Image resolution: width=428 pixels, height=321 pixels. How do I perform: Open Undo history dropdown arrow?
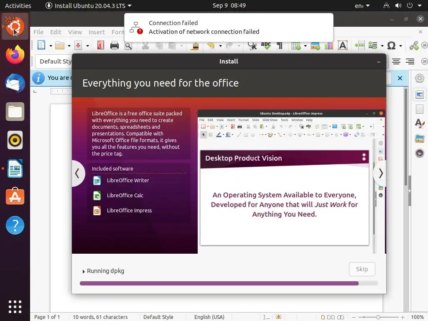(220, 46)
